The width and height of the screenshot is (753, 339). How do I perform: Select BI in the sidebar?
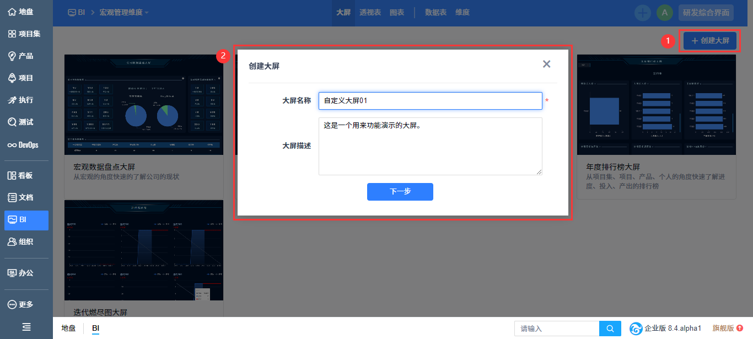click(x=26, y=220)
